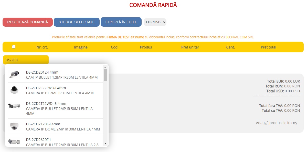Select the DS-2CD2012-I 4mm suggestion text
The width and height of the screenshot is (306, 152).
click(42, 72)
